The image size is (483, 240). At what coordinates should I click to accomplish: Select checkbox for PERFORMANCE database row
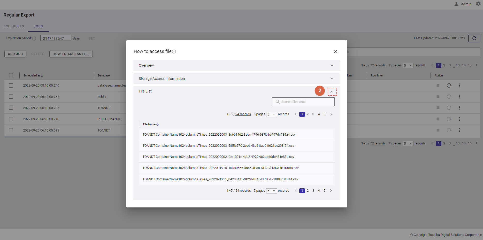pyautogui.click(x=11, y=119)
